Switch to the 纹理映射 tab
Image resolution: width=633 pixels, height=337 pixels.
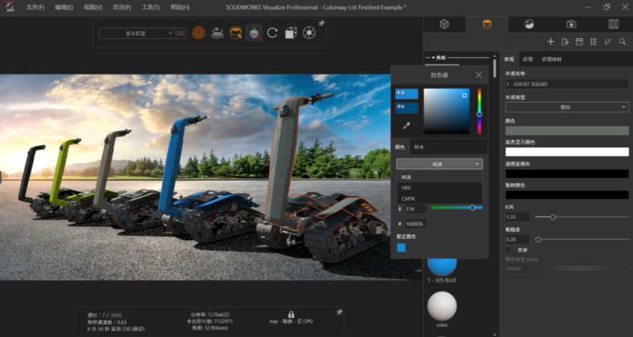click(551, 59)
